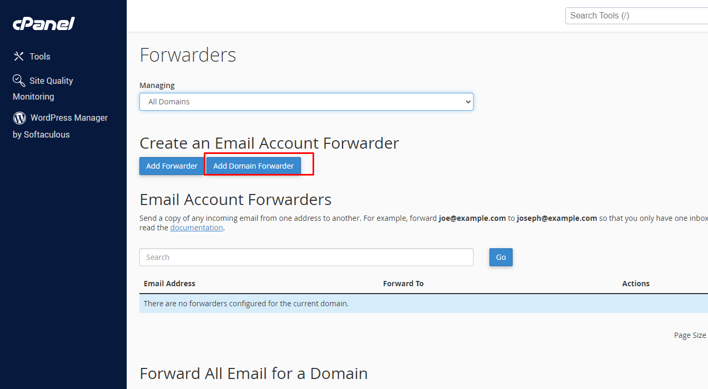Open Site Quality Monitoring text link

point(51,81)
